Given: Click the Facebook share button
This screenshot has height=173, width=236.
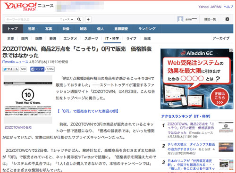Looking at the screenshot, I should pyautogui.click(x=37, y=69).
